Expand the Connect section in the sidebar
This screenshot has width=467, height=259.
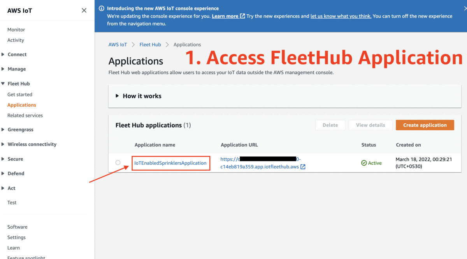(x=3, y=54)
